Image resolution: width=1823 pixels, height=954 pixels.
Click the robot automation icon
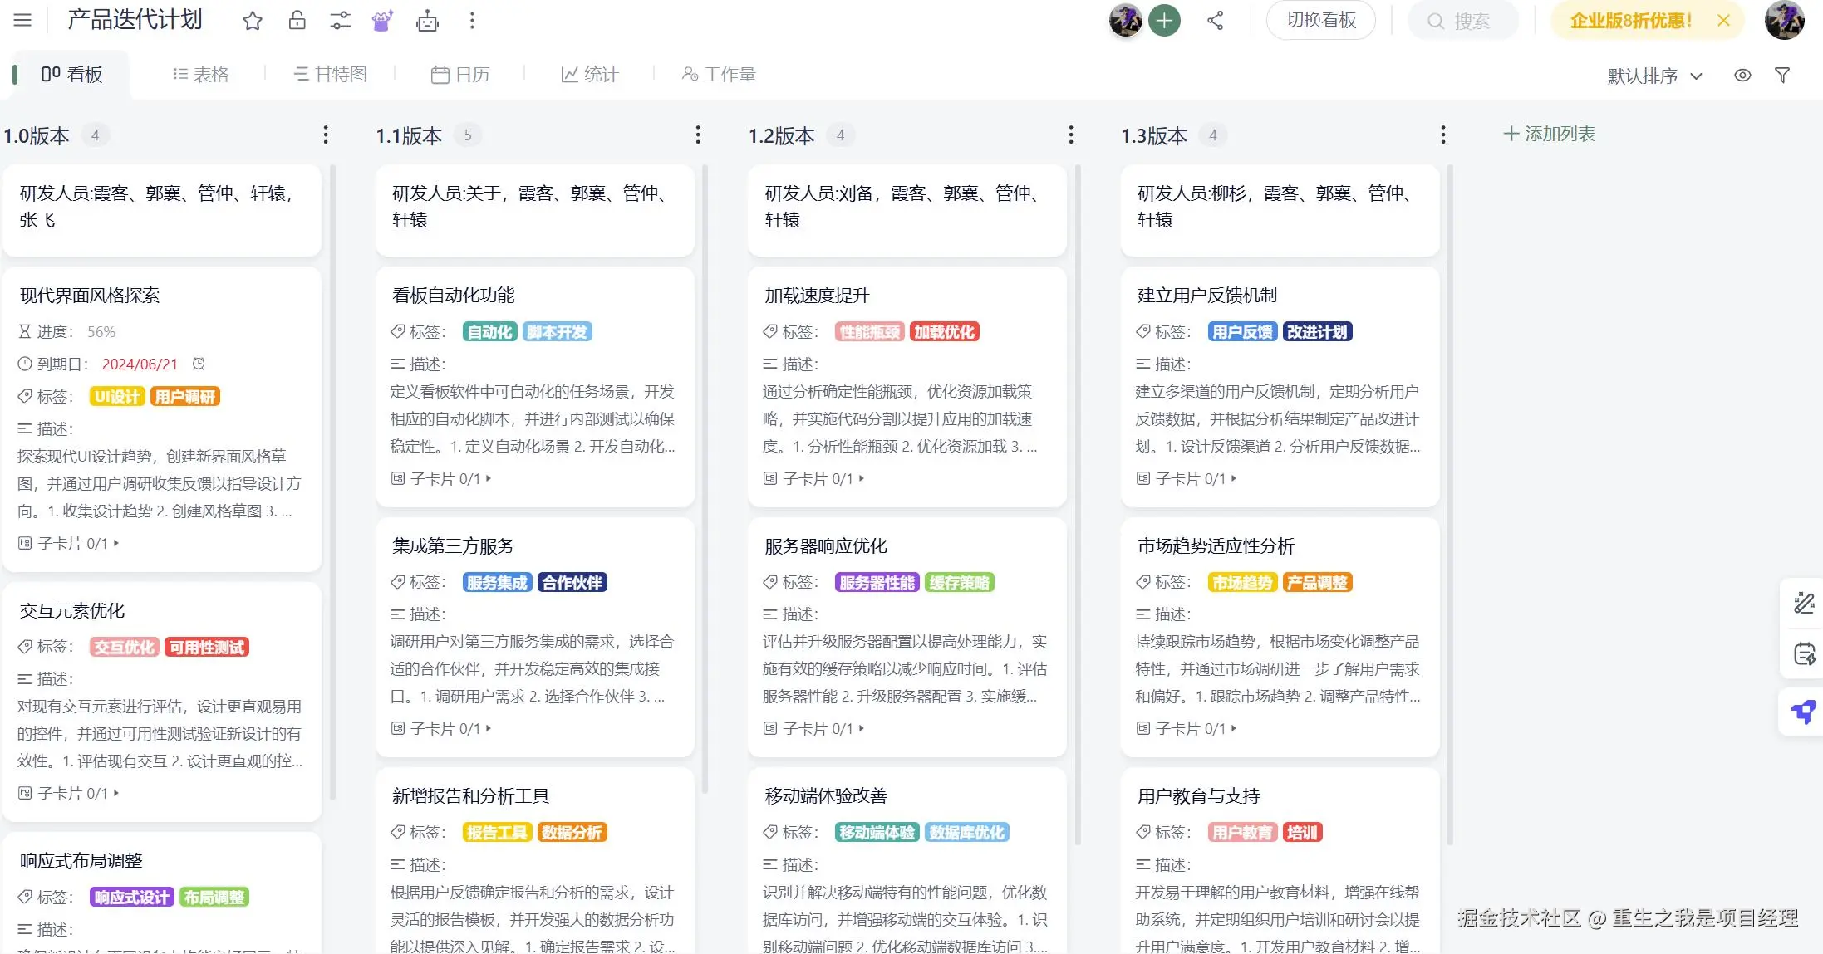pyautogui.click(x=427, y=21)
